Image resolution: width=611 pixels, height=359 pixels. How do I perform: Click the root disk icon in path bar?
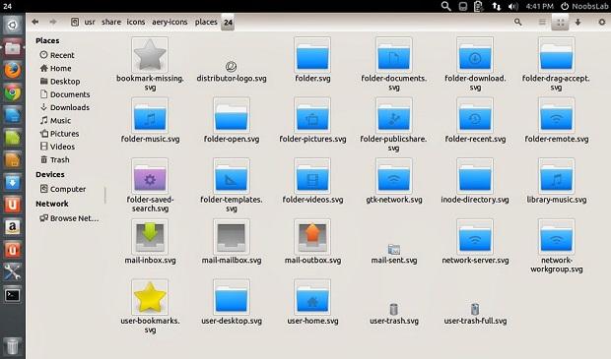click(75, 22)
